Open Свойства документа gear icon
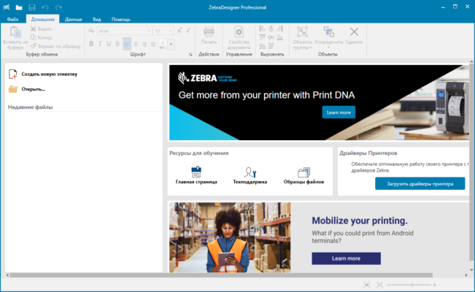The height and width of the screenshot is (292, 475). pos(239,32)
